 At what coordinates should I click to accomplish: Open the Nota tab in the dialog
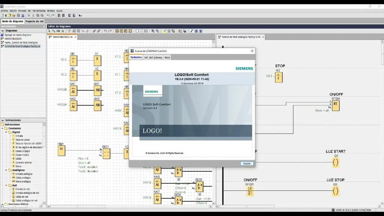point(167,57)
